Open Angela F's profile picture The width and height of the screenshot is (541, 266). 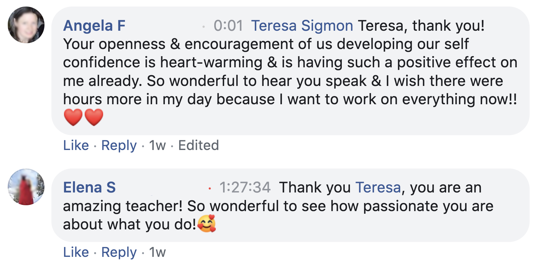pos(26,25)
